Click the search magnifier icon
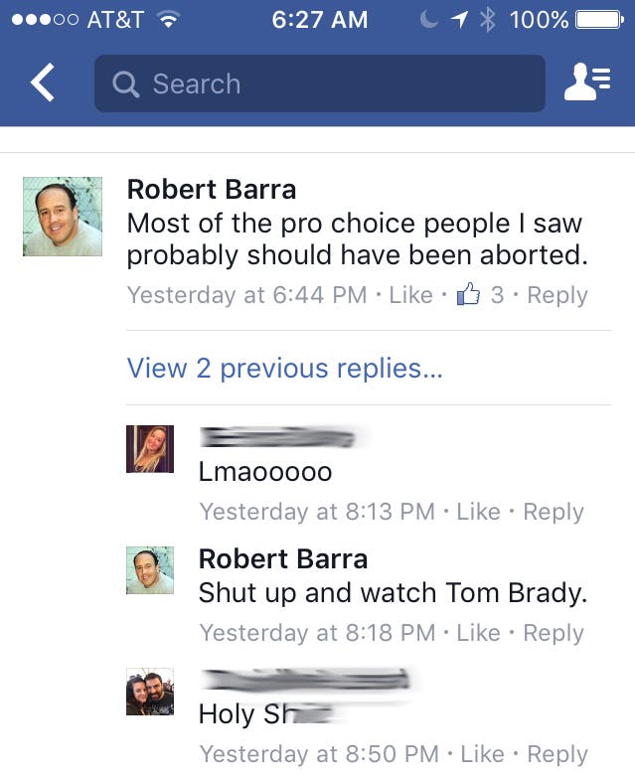The width and height of the screenshot is (635, 778). (x=126, y=83)
